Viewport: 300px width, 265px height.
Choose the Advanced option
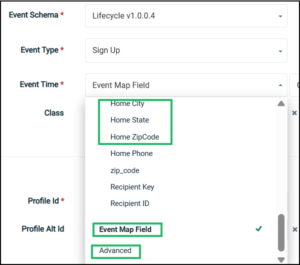click(115, 250)
